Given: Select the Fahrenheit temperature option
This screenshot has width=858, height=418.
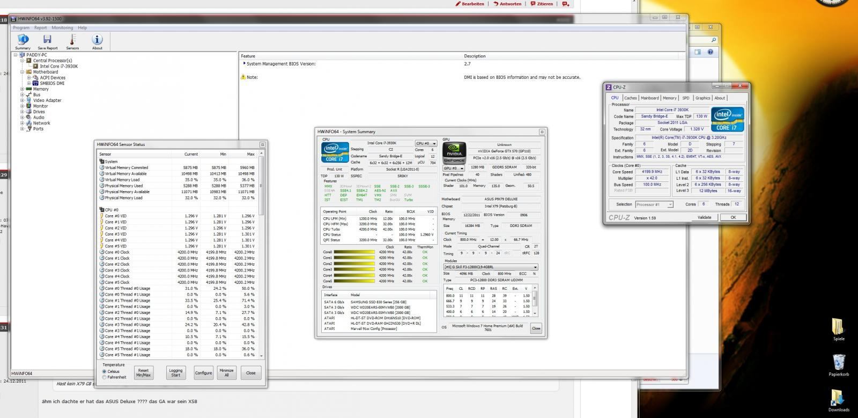Looking at the screenshot, I should [x=104, y=377].
